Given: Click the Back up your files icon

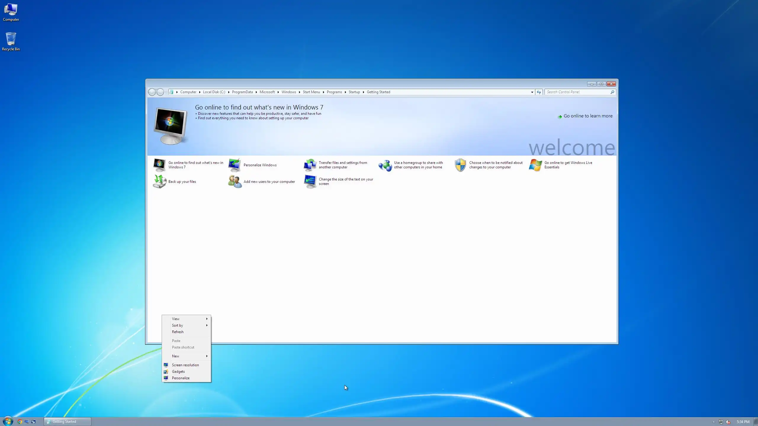Looking at the screenshot, I should pos(160,181).
